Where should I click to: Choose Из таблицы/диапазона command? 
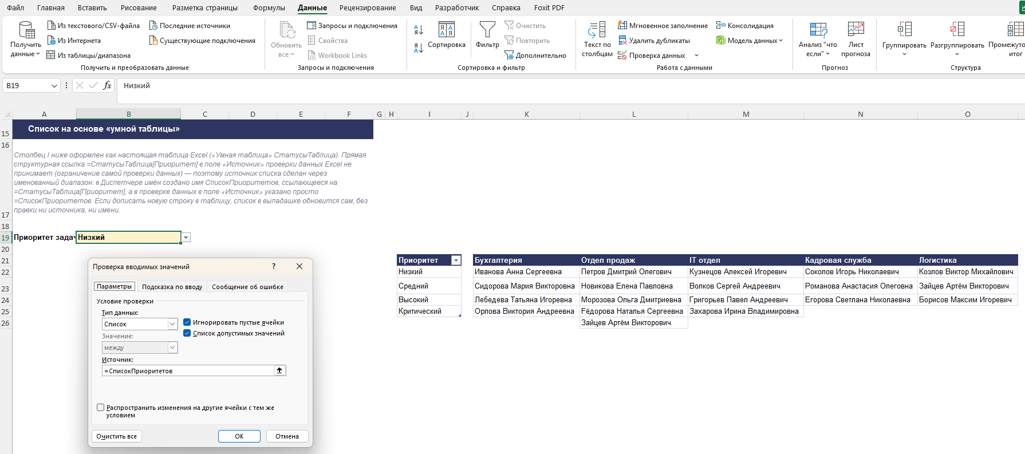click(x=89, y=56)
